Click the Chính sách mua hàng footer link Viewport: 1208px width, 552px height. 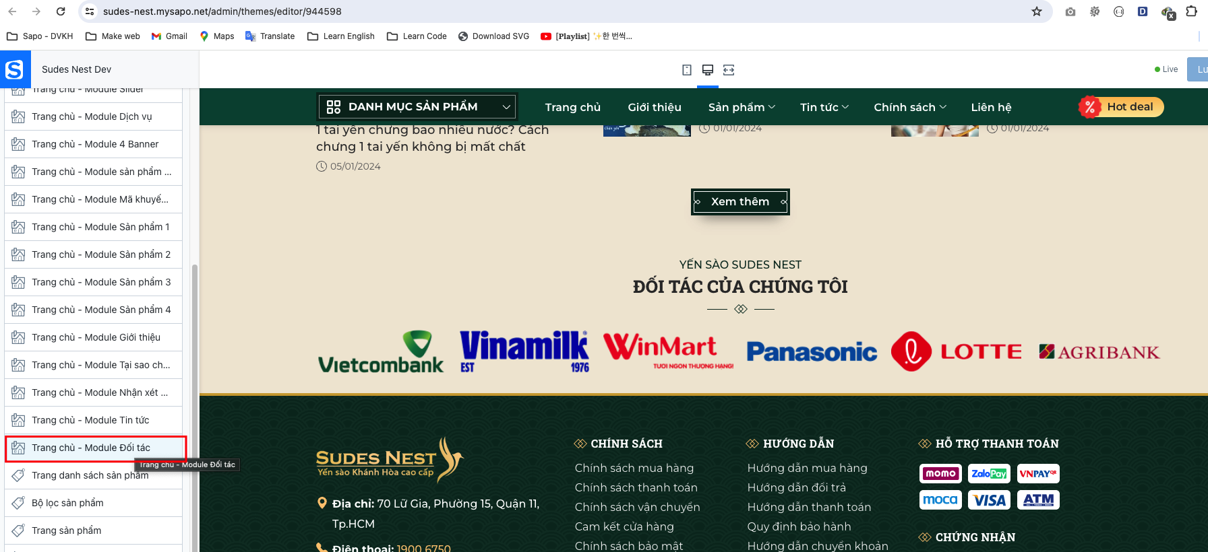coord(634,468)
